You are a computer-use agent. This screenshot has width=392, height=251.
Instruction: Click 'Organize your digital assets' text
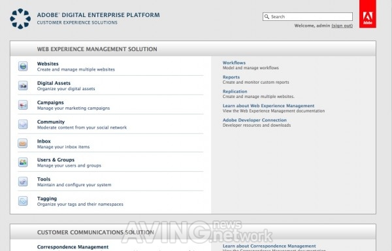(x=66, y=89)
